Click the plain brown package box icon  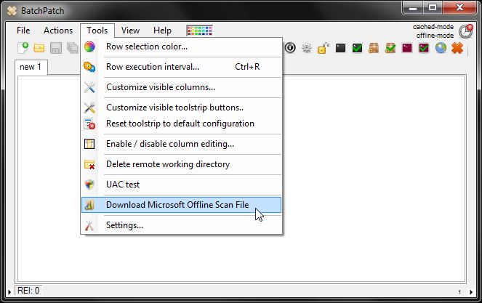[x=374, y=48]
